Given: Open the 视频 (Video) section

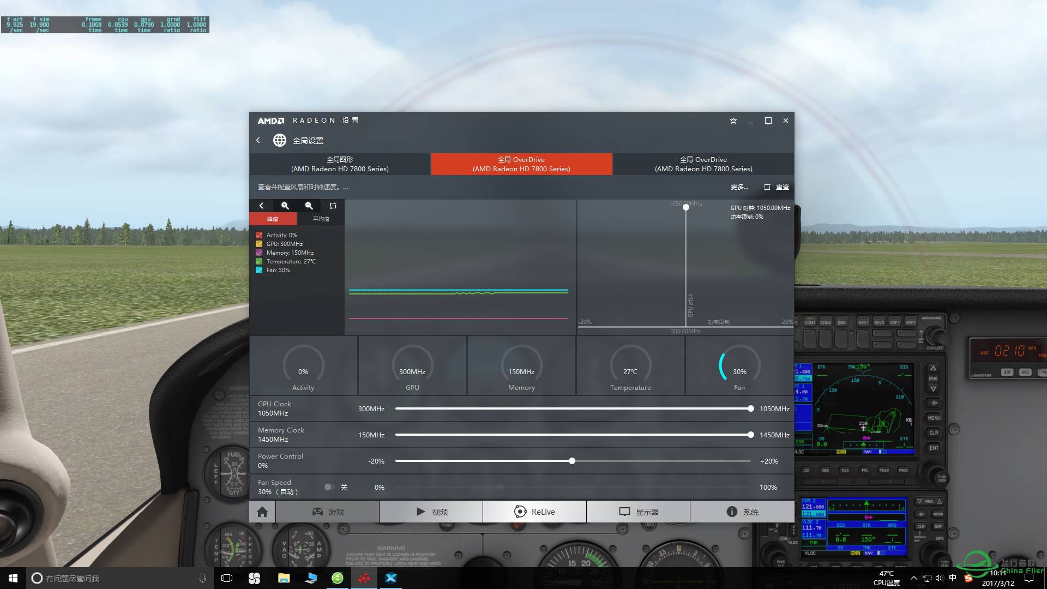Looking at the screenshot, I should [x=429, y=512].
